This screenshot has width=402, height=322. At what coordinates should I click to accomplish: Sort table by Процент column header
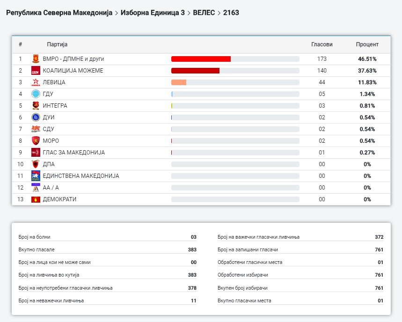click(367, 44)
